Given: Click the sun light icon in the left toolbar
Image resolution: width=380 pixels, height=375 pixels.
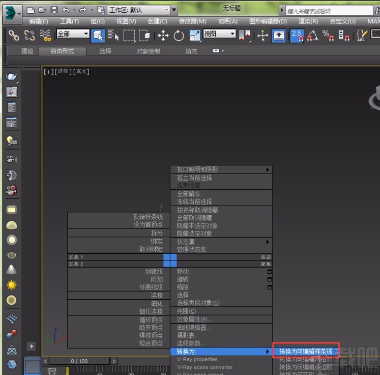Looking at the screenshot, I should tap(11, 285).
